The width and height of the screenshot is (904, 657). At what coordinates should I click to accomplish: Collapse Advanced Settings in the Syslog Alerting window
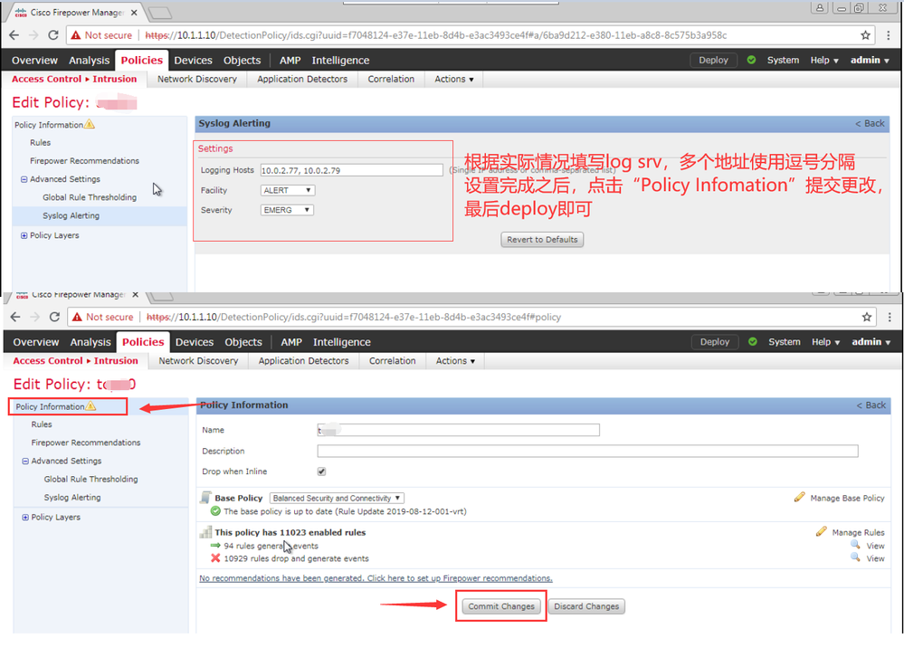point(24,179)
